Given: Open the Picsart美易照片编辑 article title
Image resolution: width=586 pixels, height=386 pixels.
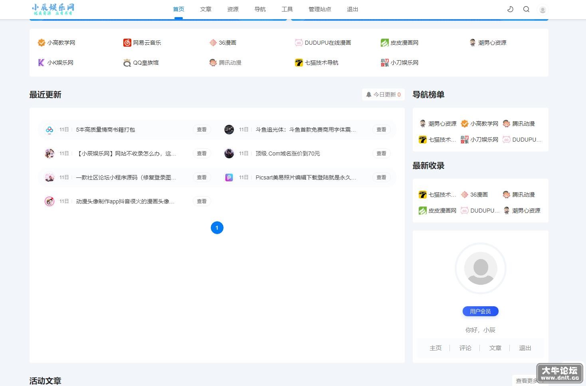Looking at the screenshot, I should (306, 177).
